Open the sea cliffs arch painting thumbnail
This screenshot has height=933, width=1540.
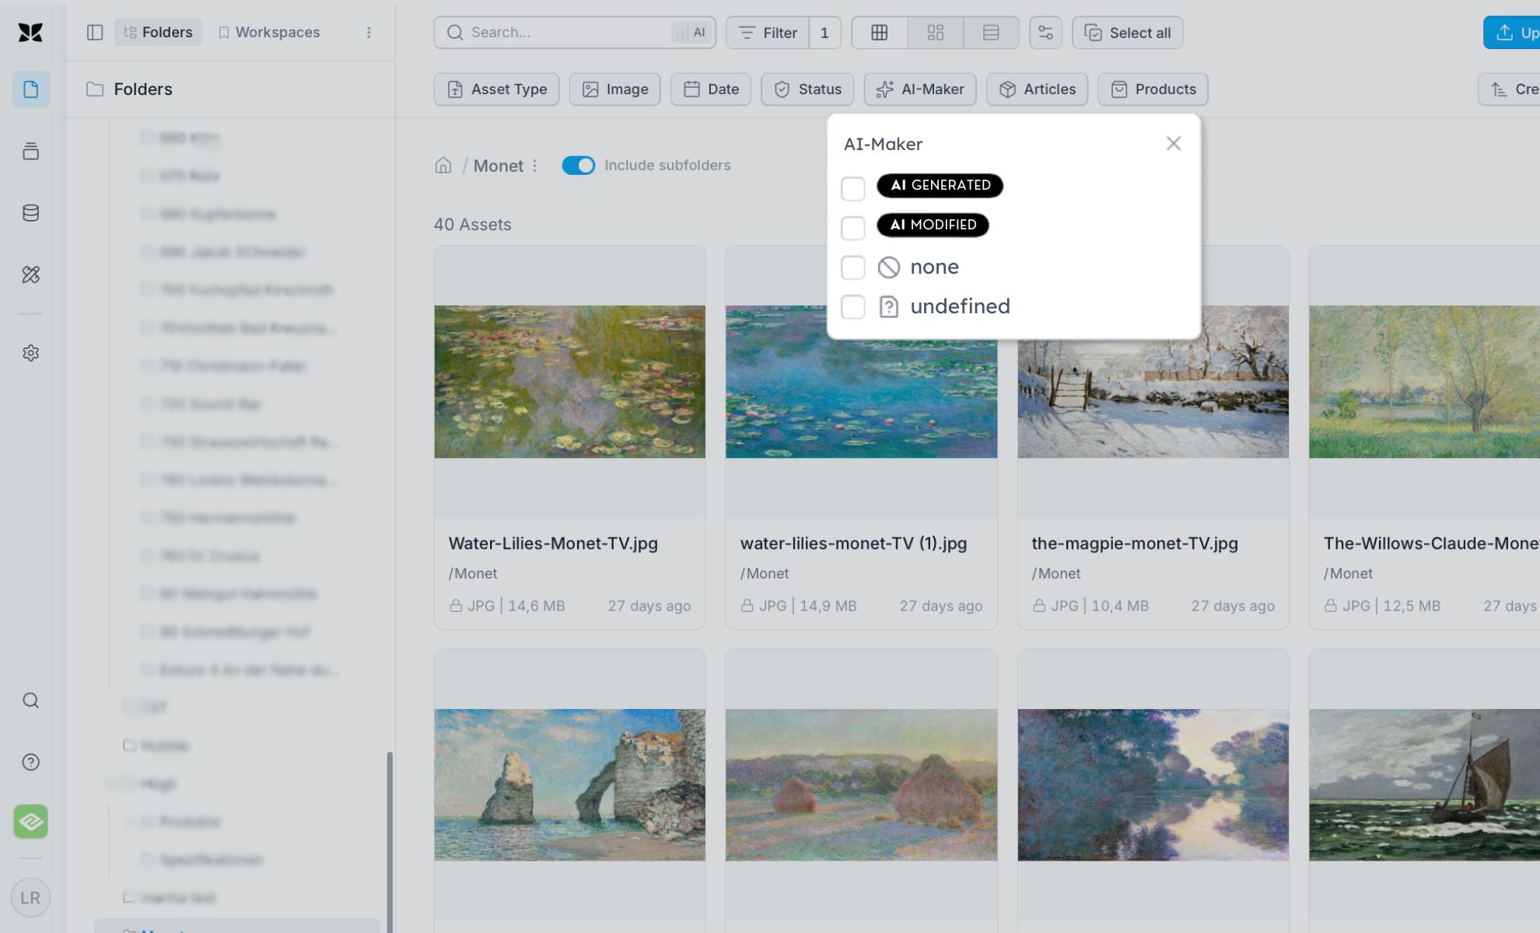pyautogui.click(x=570, y=784)
